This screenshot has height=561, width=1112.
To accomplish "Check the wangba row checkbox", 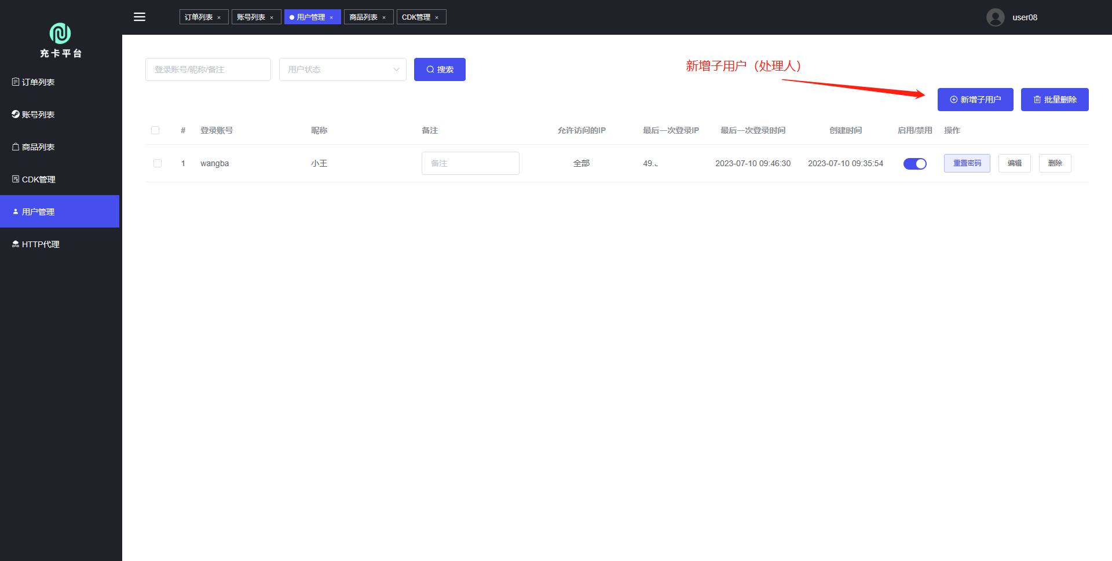I will [x=158, y=163].
